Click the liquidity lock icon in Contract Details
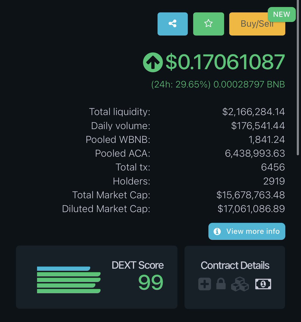The image size is (301, 322). click(x=221, y=284)
